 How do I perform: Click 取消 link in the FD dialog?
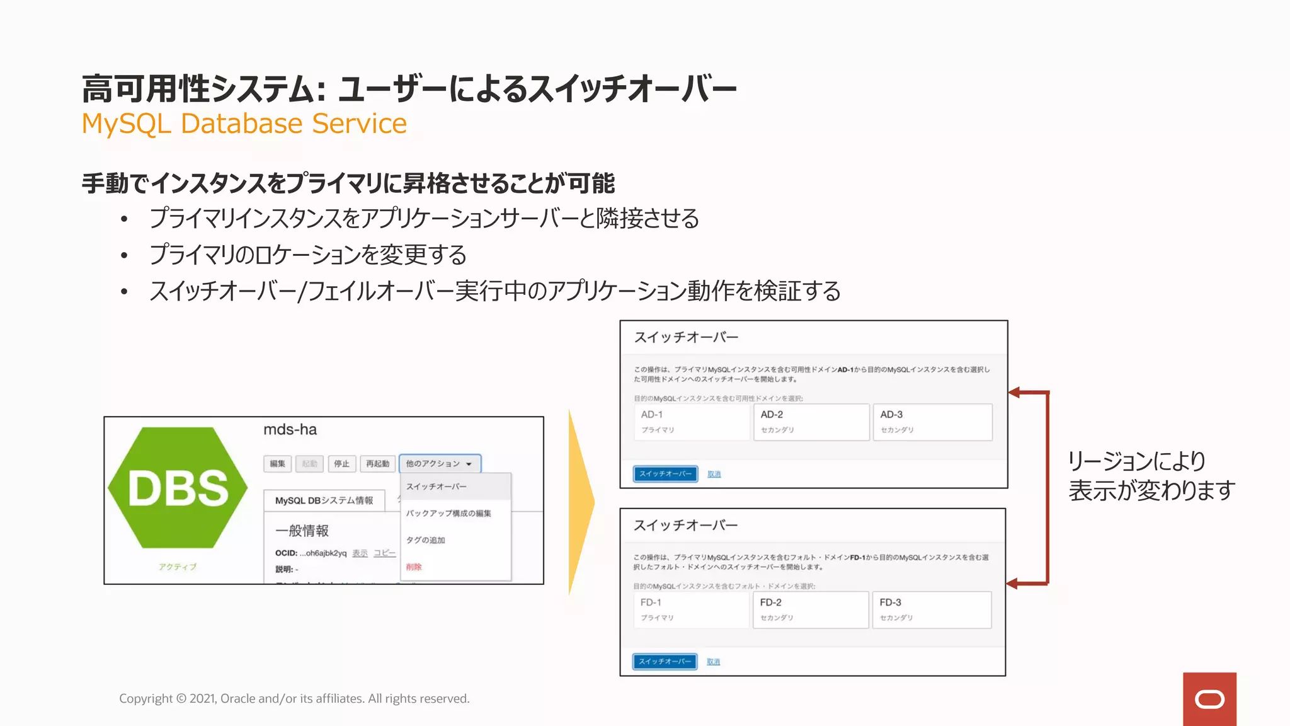pyautogui.click(x=713, y=662)
